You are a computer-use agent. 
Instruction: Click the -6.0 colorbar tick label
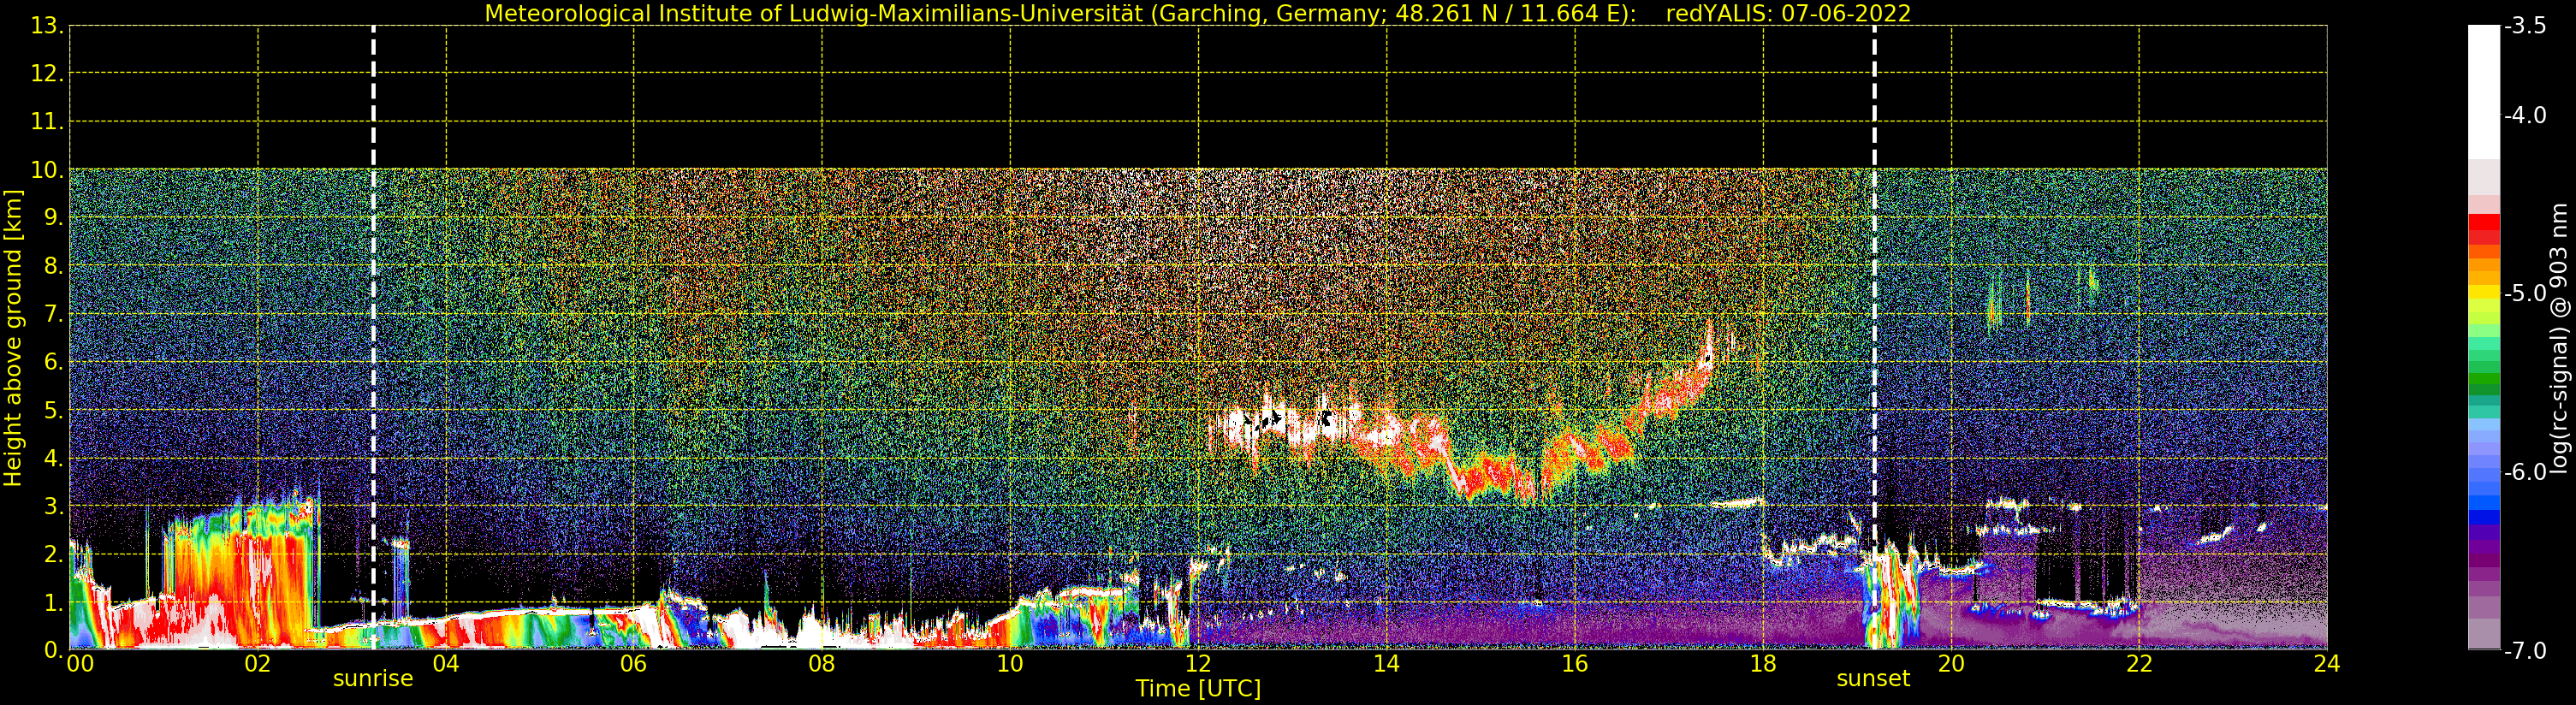tap(2525, 472)
